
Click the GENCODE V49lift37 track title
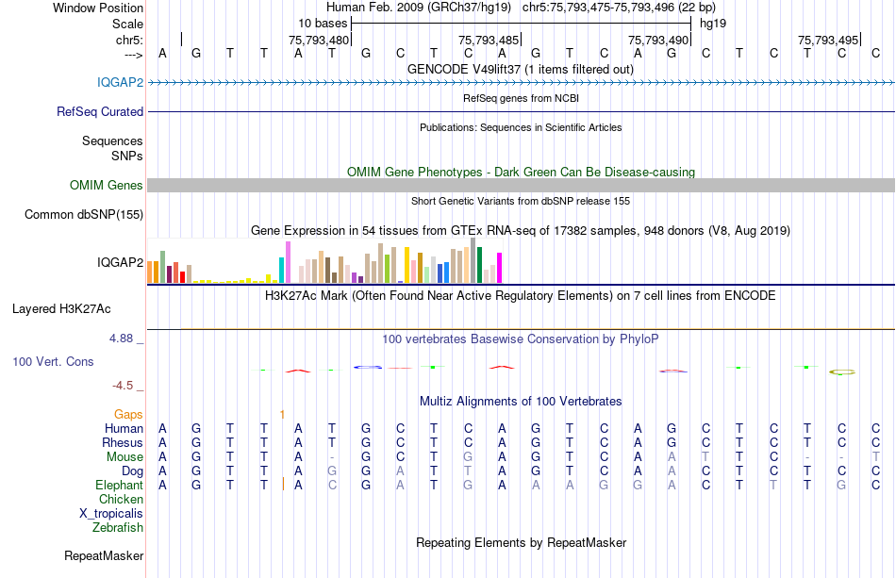point(521,69)
